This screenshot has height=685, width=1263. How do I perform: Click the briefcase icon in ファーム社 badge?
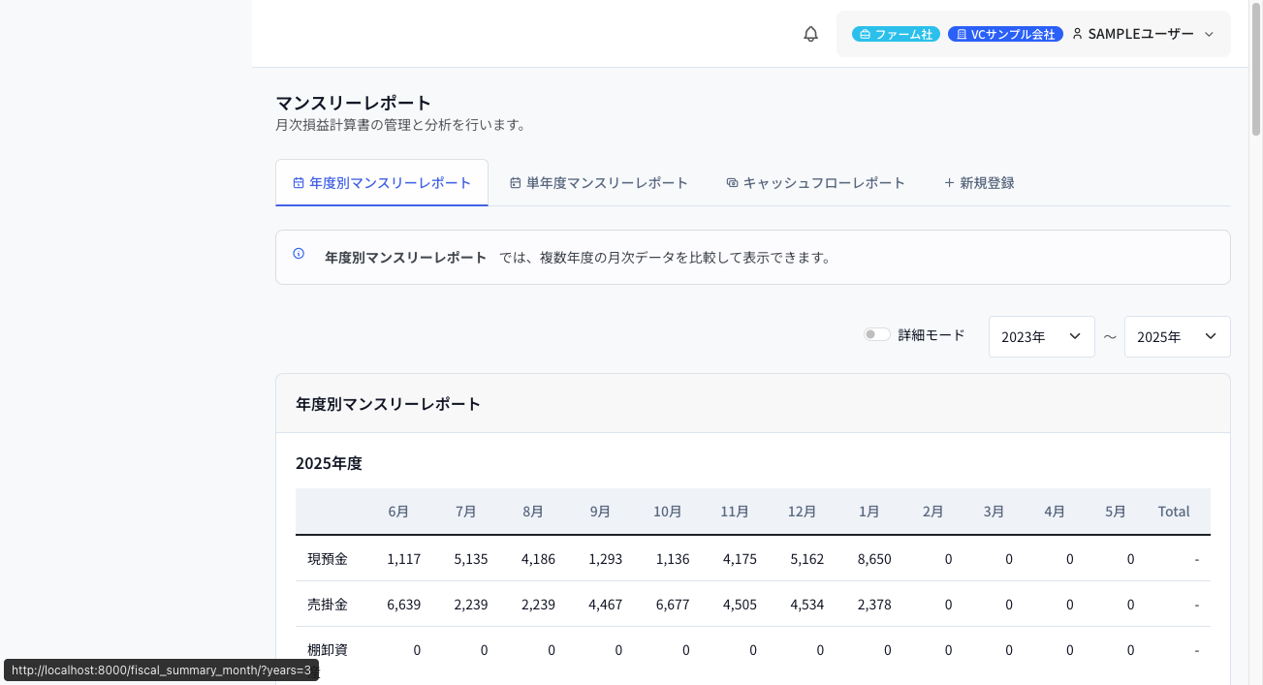point(865,34)
